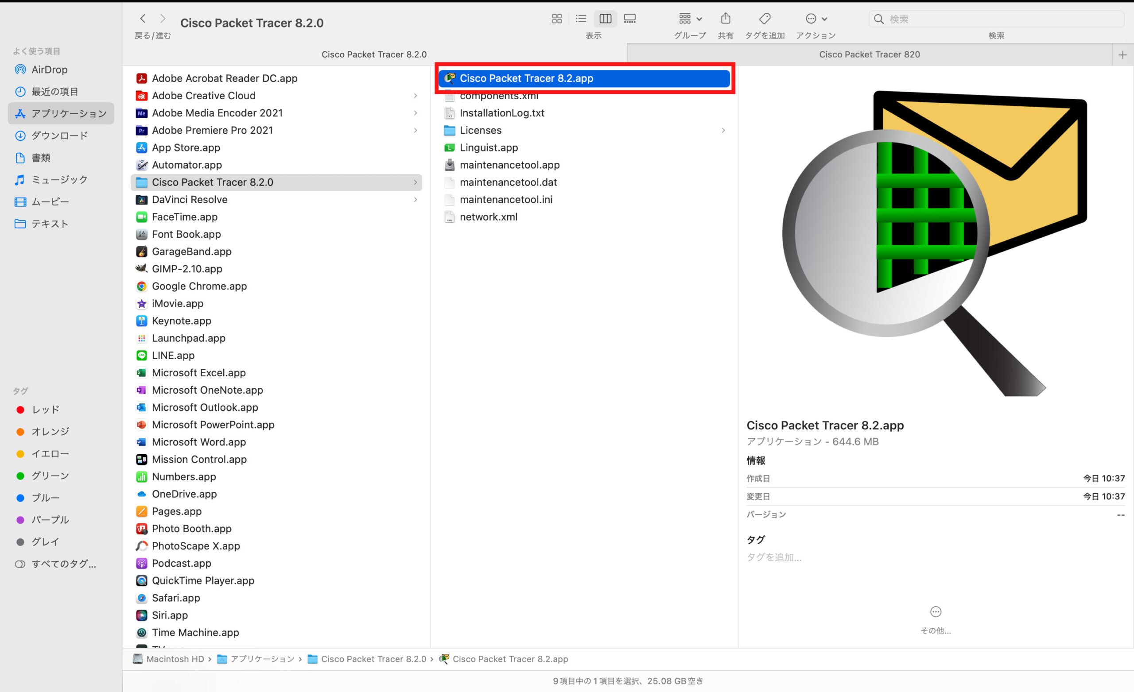This screenshot has height=692, width=1134.
Task: Switch to list view
Action: (x=581, y=19)
